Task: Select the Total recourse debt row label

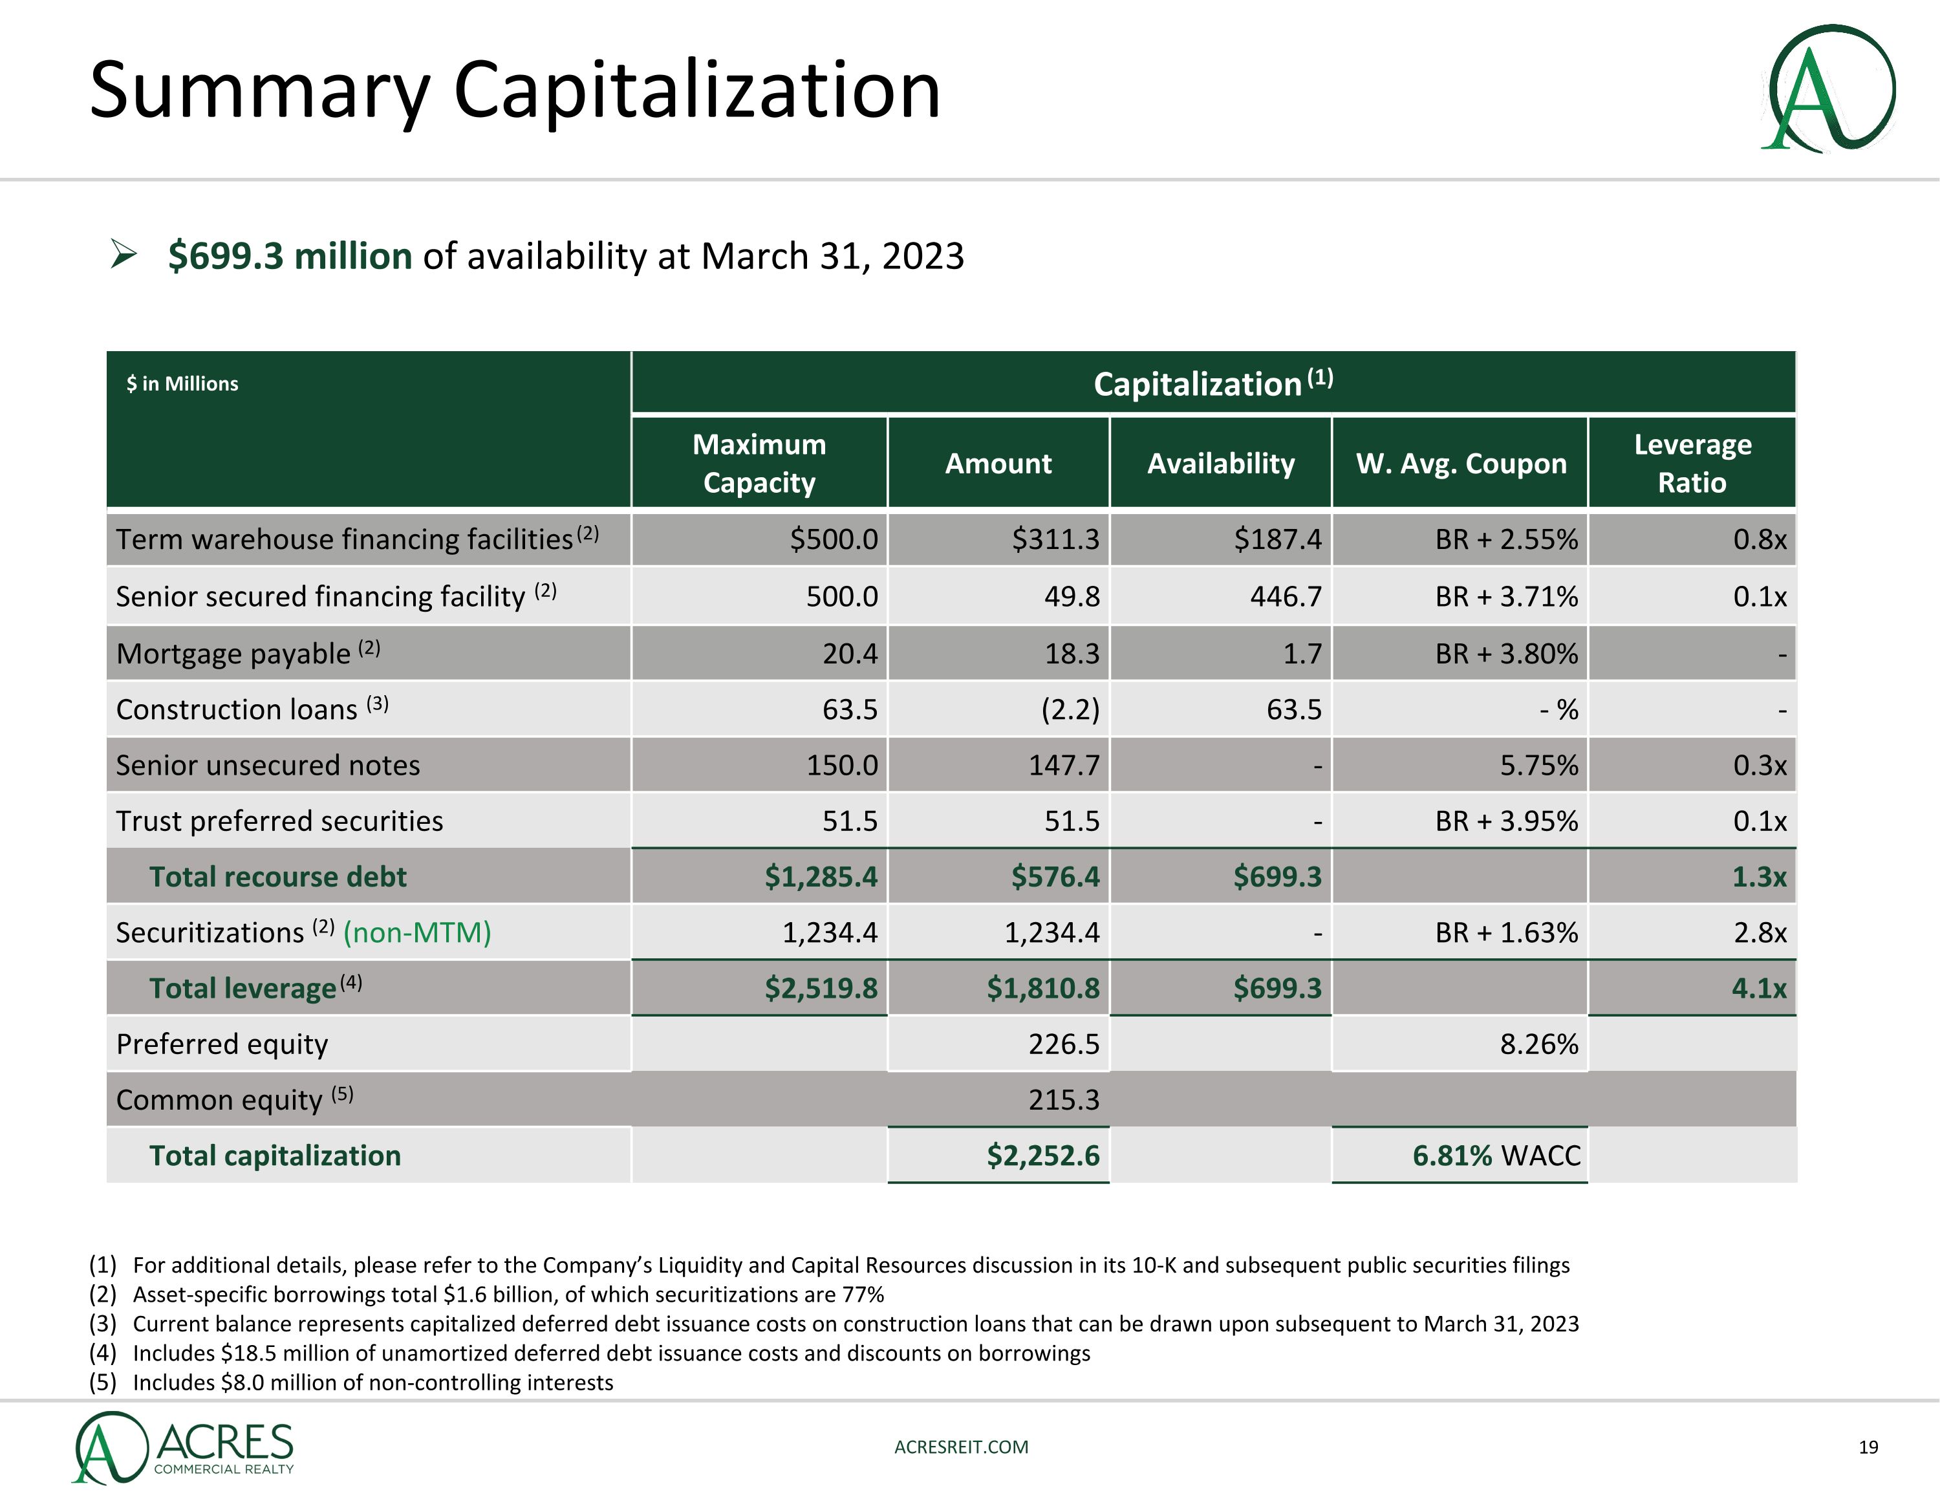Action: [277, 877]
